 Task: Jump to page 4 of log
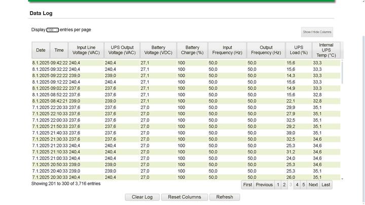(x=297, y=185)
